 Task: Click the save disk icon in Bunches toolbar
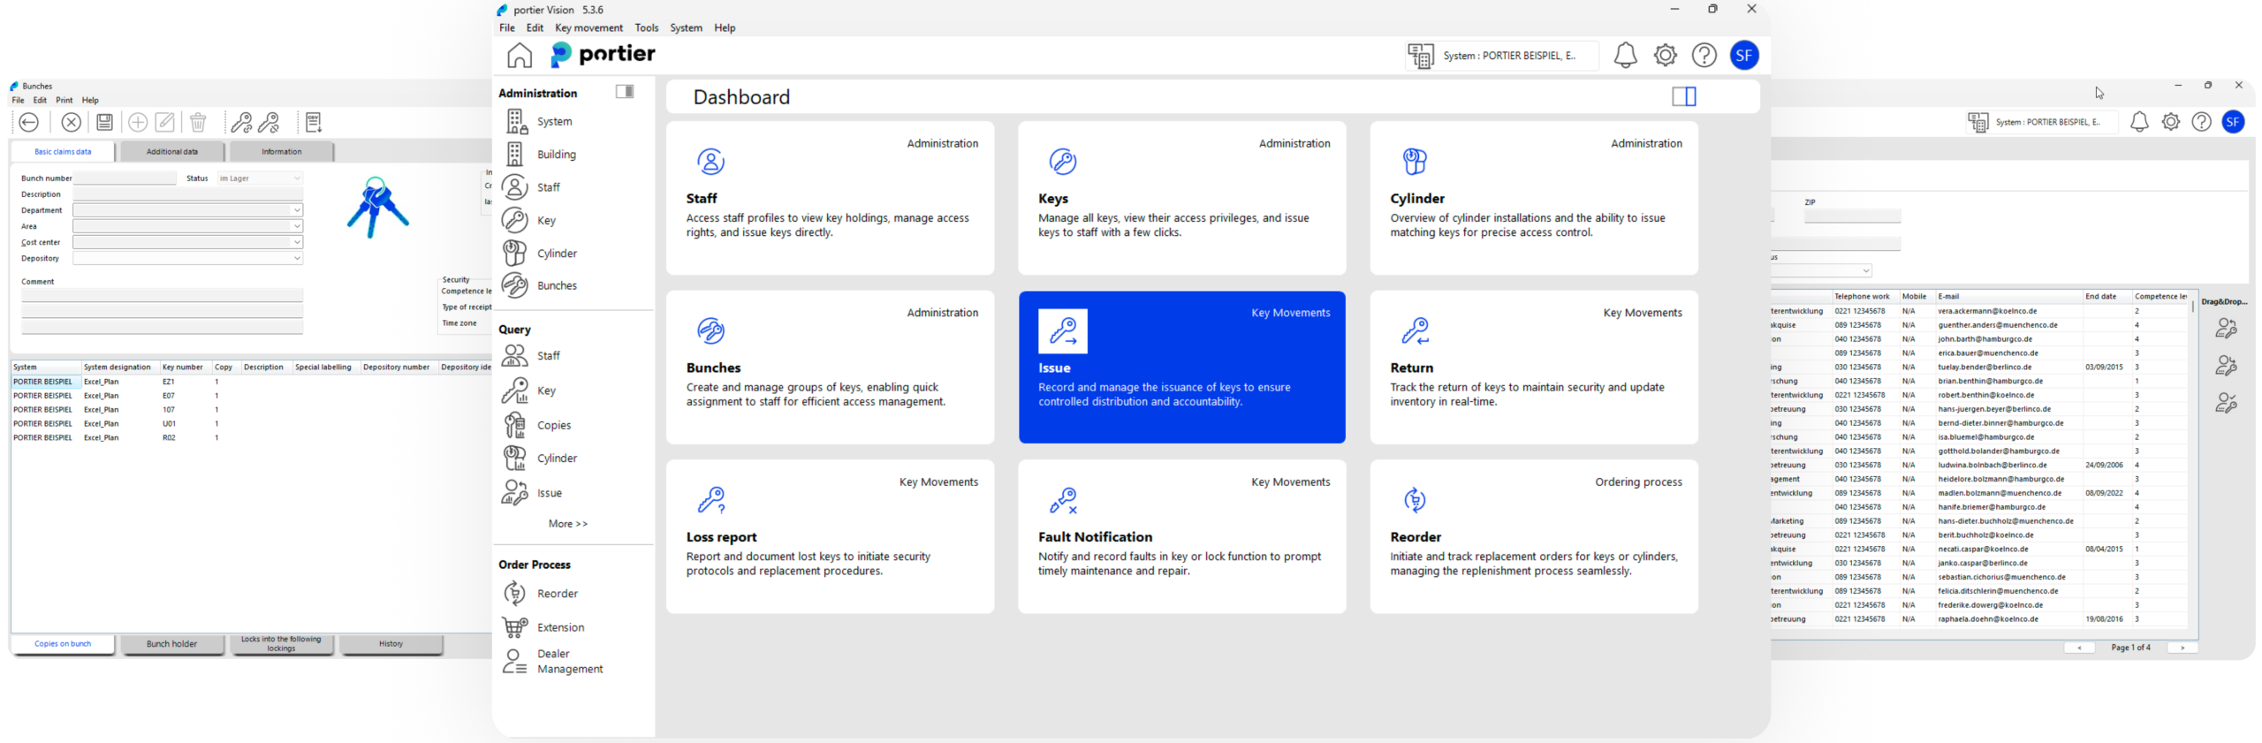104,123
